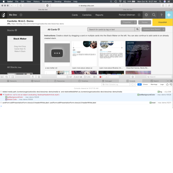Click the magnifier icon in Citia header

point(154,15)
